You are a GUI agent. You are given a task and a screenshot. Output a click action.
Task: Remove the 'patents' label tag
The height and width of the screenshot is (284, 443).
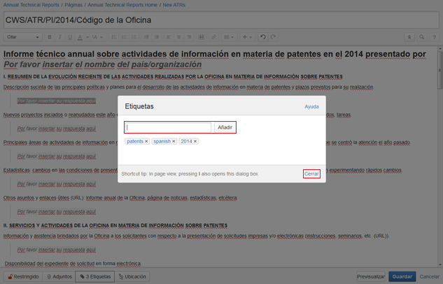tap(146, 141)
